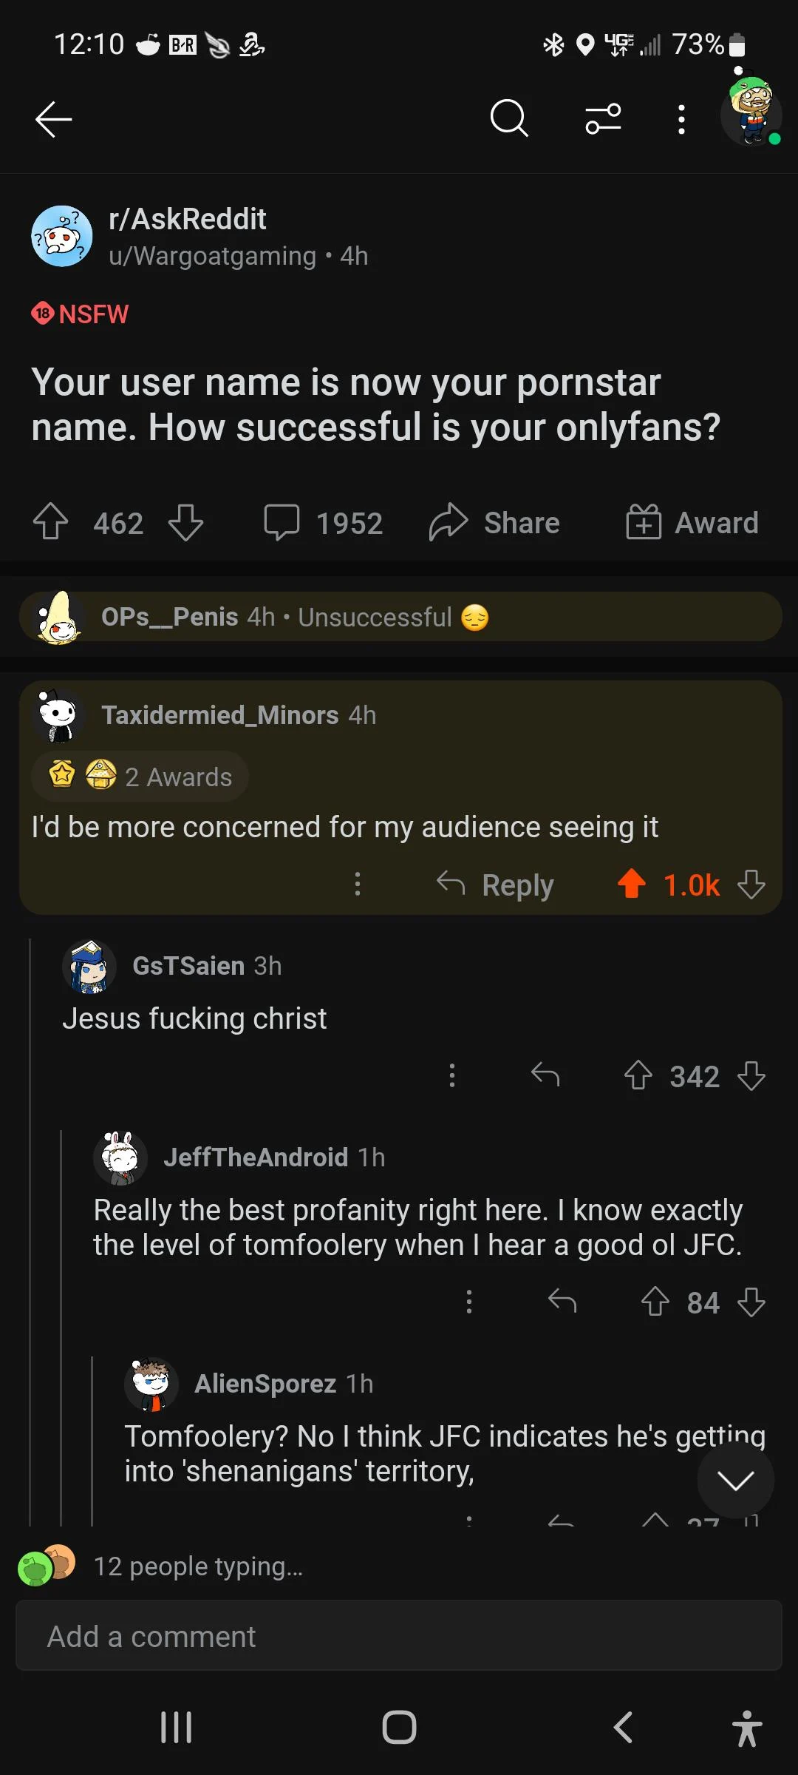Tap the Add a comment field

[399, 1637]
